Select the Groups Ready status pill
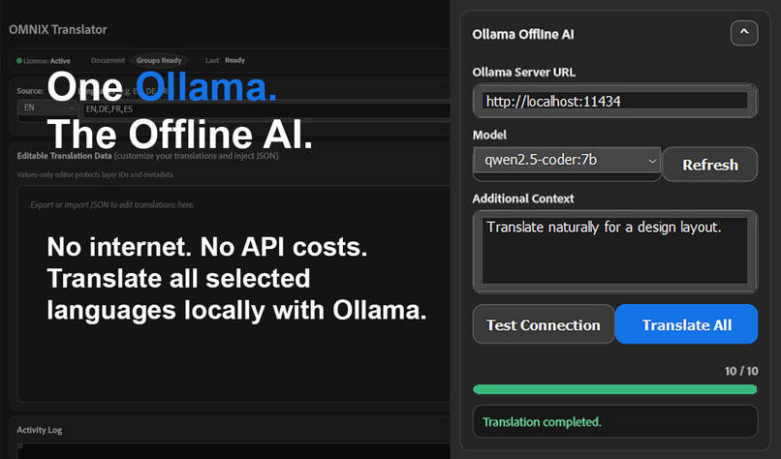Viewport: 781px width, 459px height. 159,60
